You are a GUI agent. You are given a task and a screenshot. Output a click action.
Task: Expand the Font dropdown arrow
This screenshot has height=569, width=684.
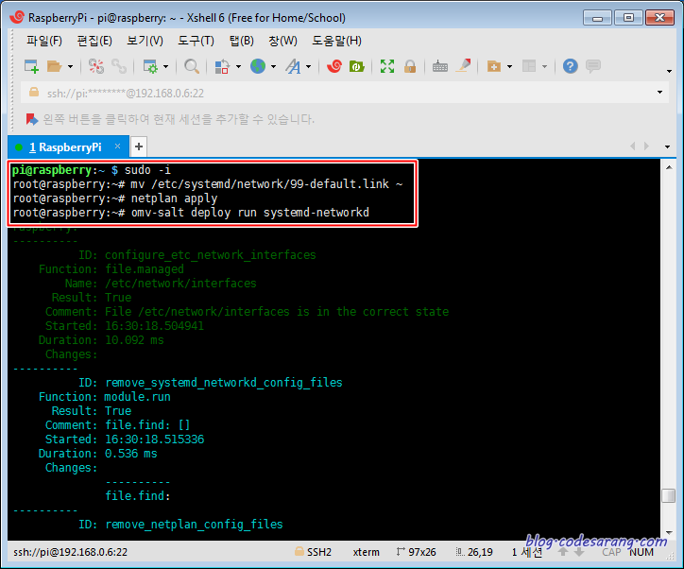[x=308, y=67]
